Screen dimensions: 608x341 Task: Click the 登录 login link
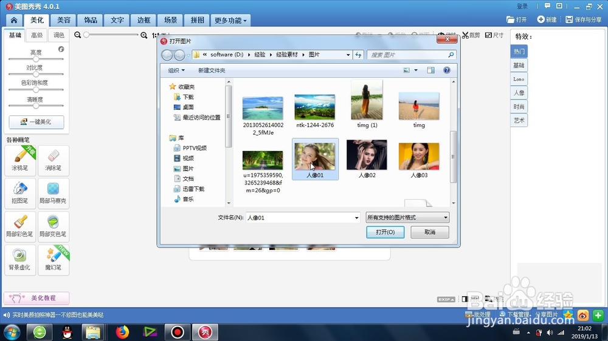tap(522, 6)
